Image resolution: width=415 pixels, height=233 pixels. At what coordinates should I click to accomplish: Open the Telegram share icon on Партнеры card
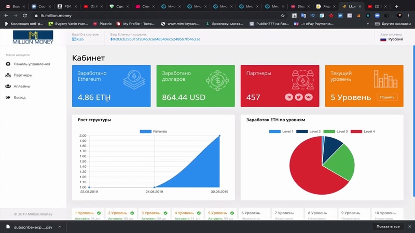tap(289, 97)
